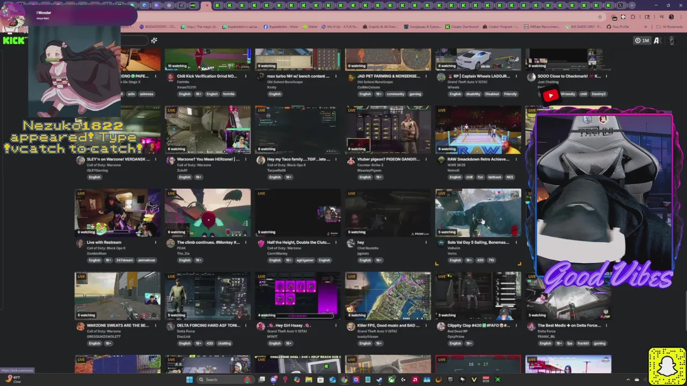Image resolution: width=687 pixels, height=386 pixels.
Task: Open 'Affiliate Recruitmen...' bookmark
Action: point(542,26)
